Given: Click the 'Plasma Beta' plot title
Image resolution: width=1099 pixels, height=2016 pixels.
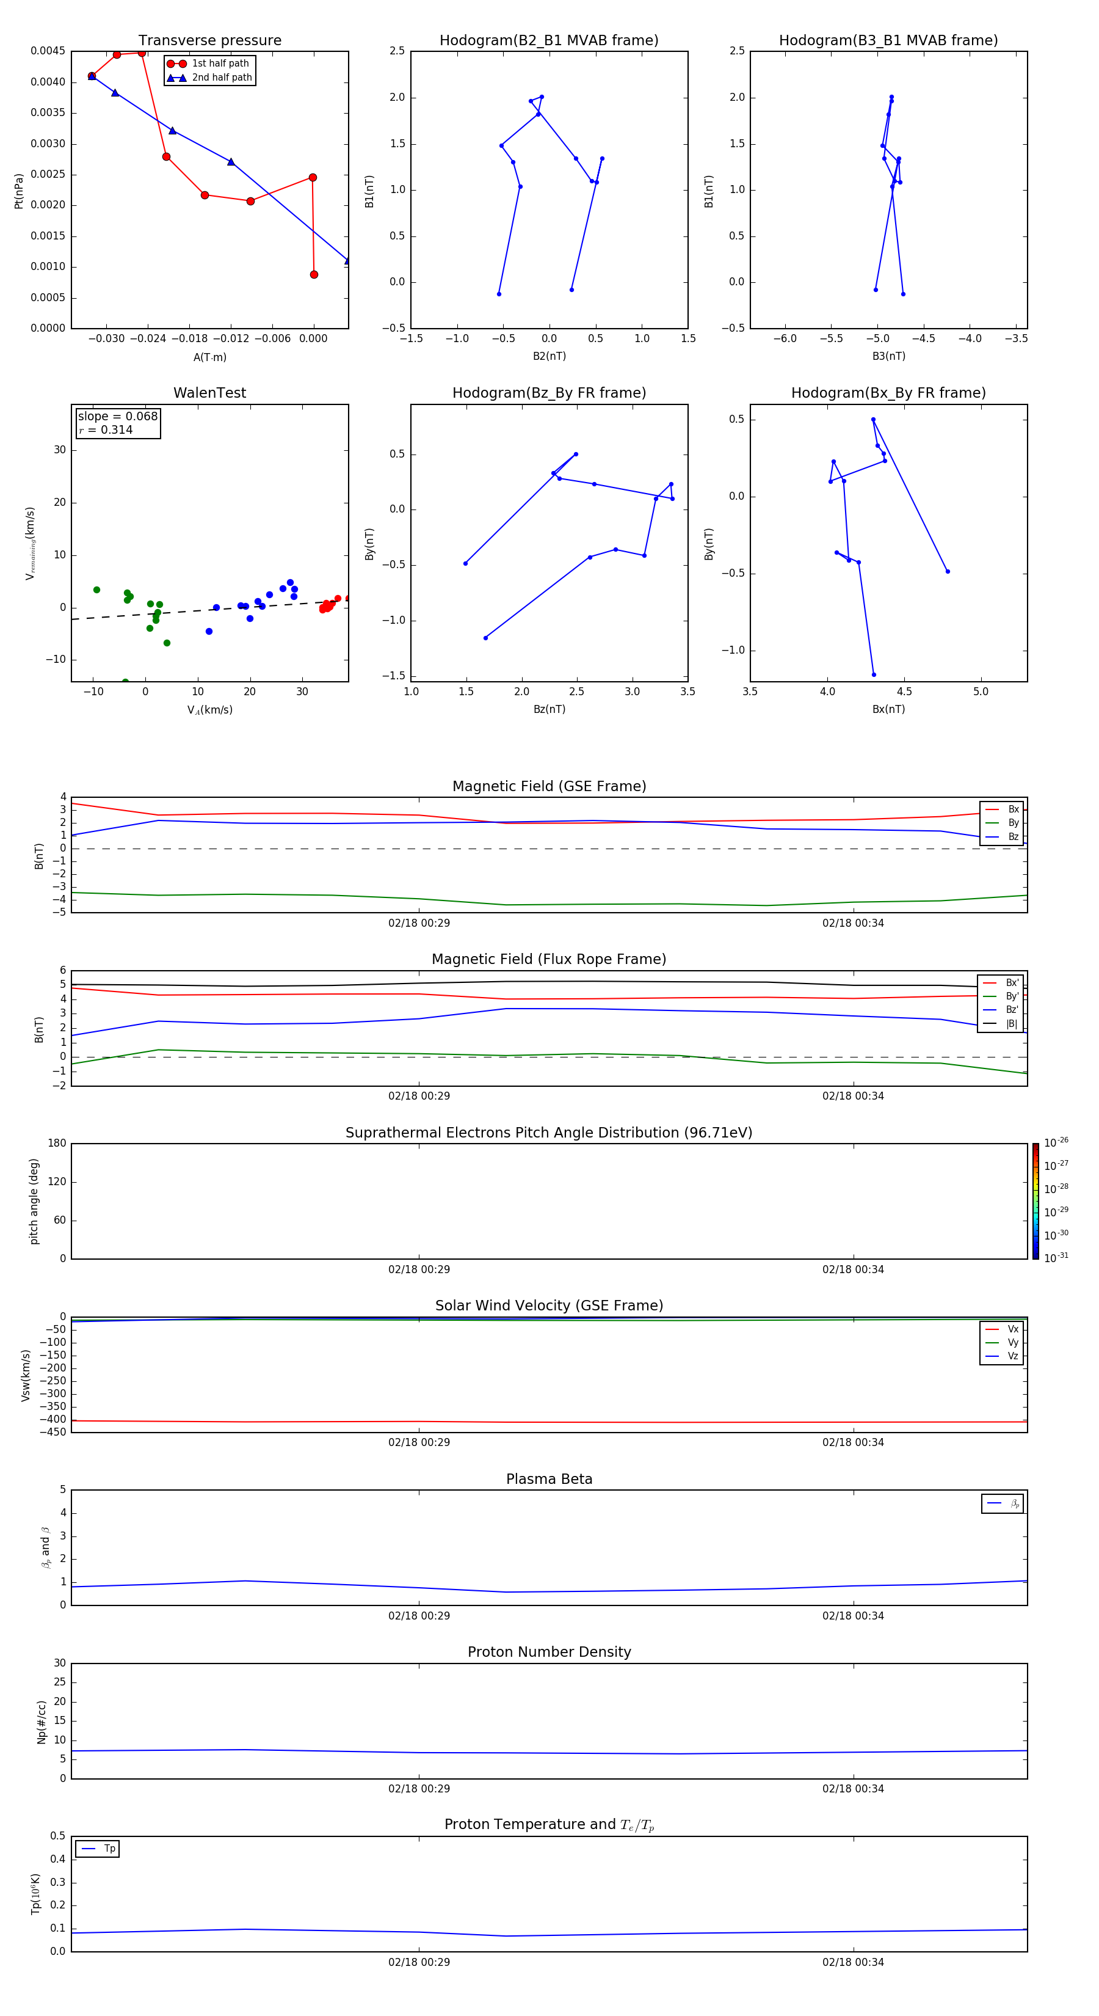Looking at the screenshot, I should click(x=549, y=1479).
